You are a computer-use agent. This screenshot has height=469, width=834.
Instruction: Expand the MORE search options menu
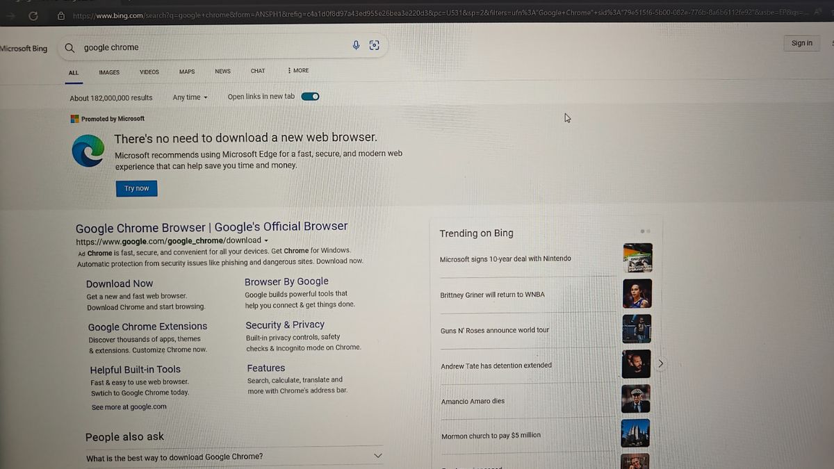pyautogui.click(x=297, y=70)
